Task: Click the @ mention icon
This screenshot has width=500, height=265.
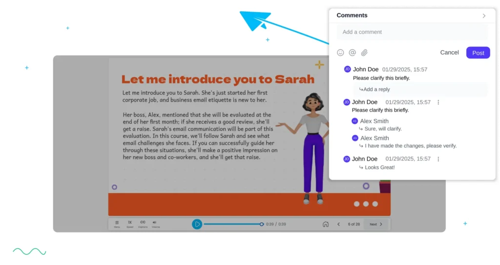Action: coord(352,53)
